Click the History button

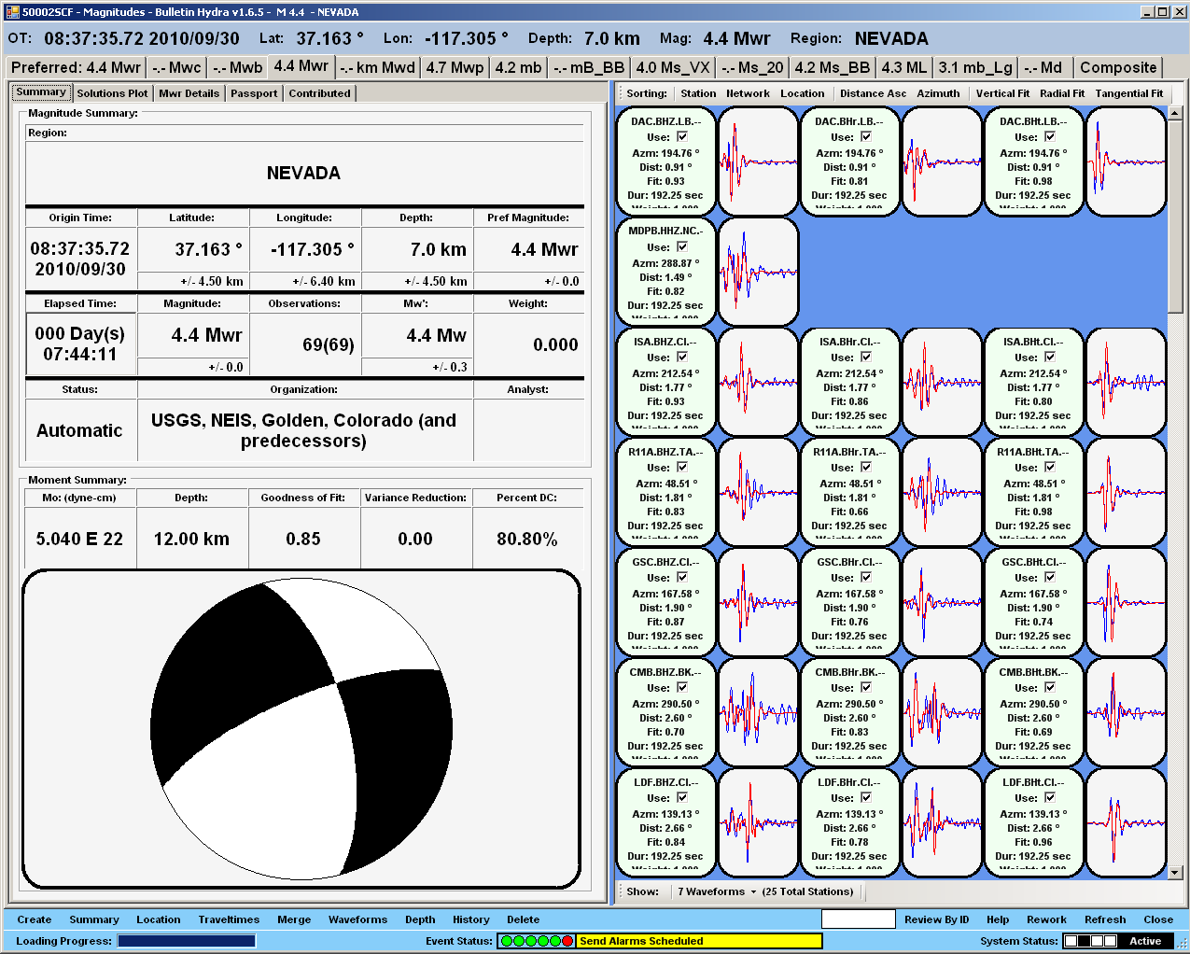pyautogui.click(x=471, y=919)
